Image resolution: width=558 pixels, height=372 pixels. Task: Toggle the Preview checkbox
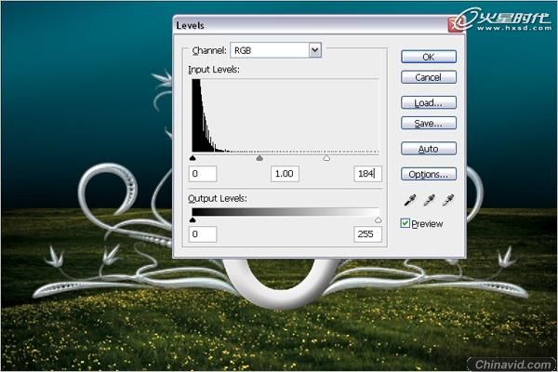point(405,223)
